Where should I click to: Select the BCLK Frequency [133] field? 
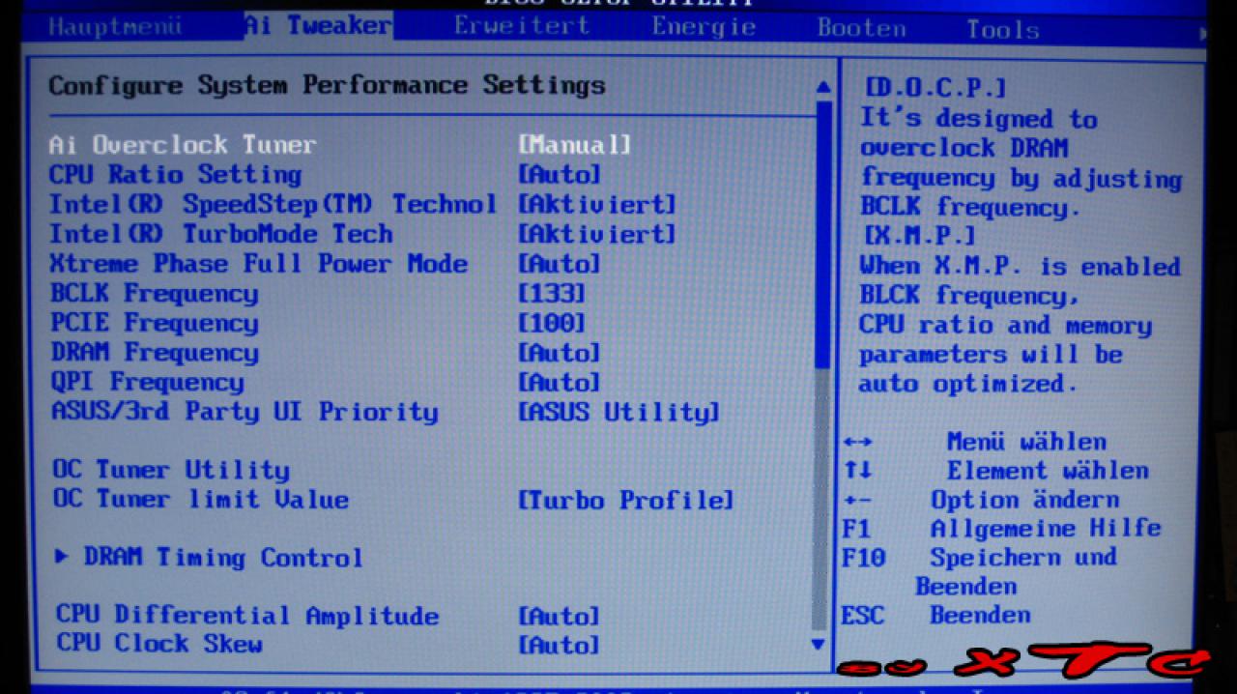coord(552,293)
